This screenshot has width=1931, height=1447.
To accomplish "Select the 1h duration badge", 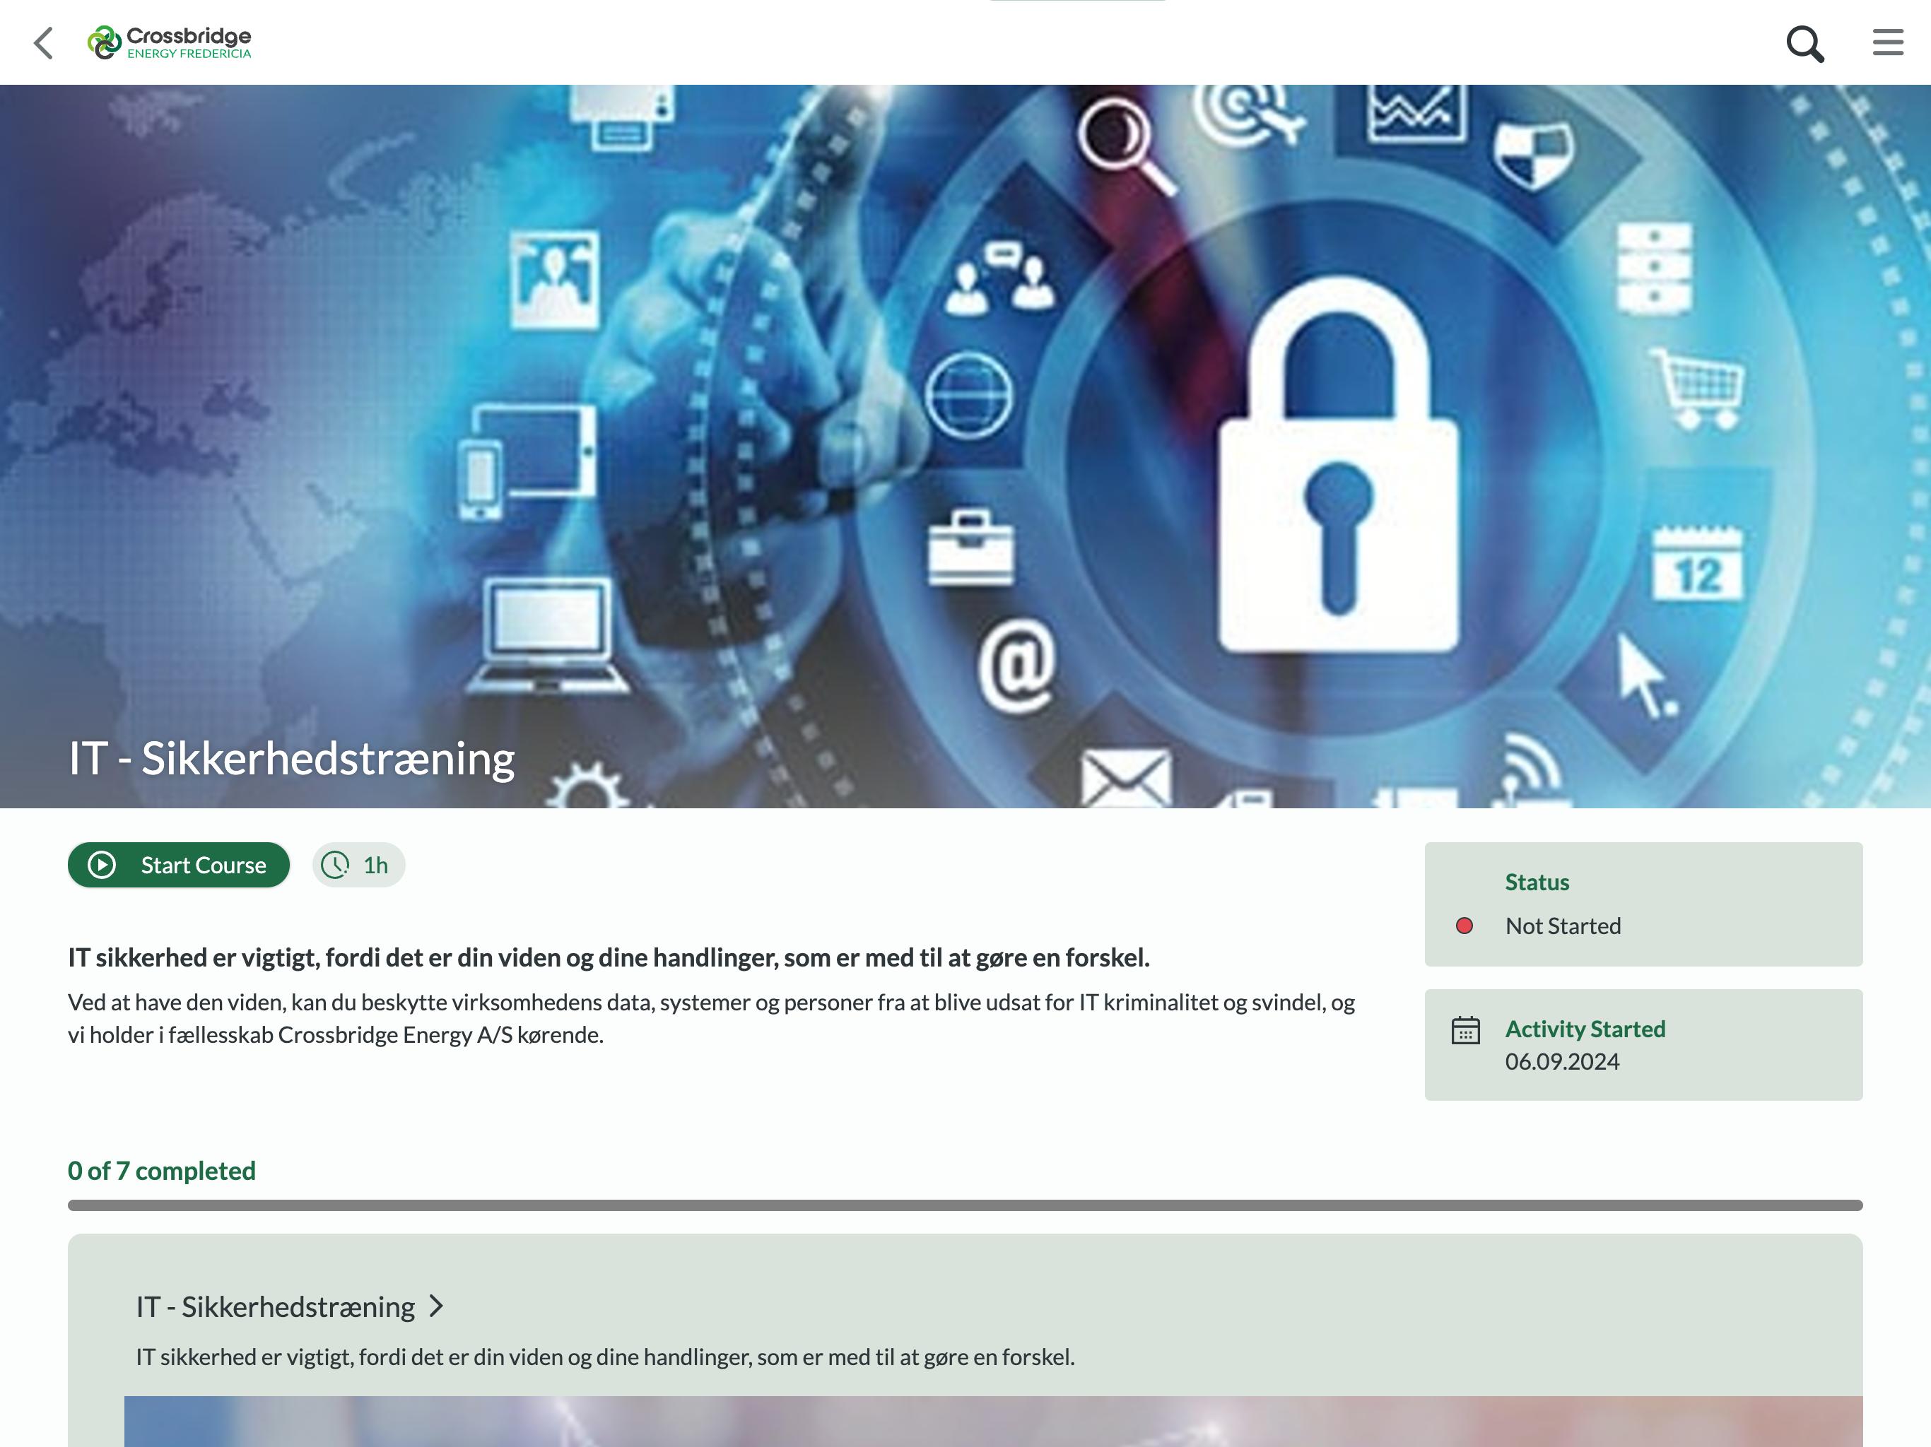I will coord(359,865).
